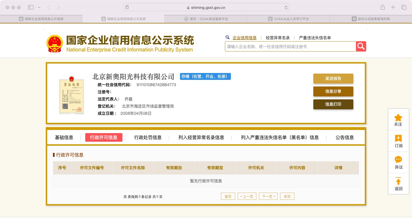Click the 发送报告 button
This screenshot has height=223, width=412.
pyautogui.click(x=333, y=78)
